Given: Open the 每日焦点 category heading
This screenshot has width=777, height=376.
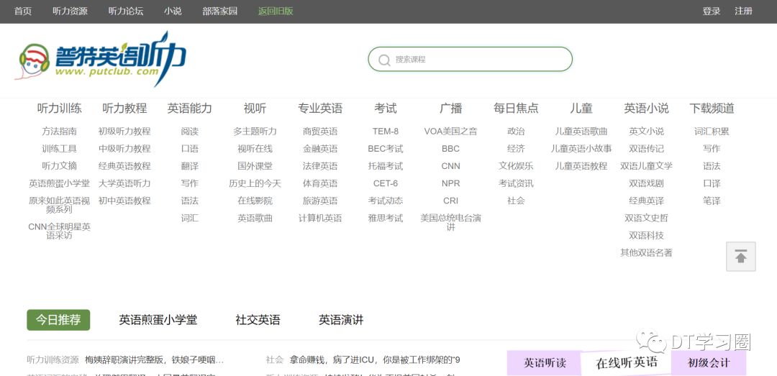Looking at the screenshot, I should coord(516,109).
